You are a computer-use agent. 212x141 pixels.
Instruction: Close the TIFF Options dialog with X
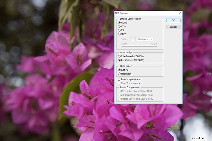pos(179,13)
